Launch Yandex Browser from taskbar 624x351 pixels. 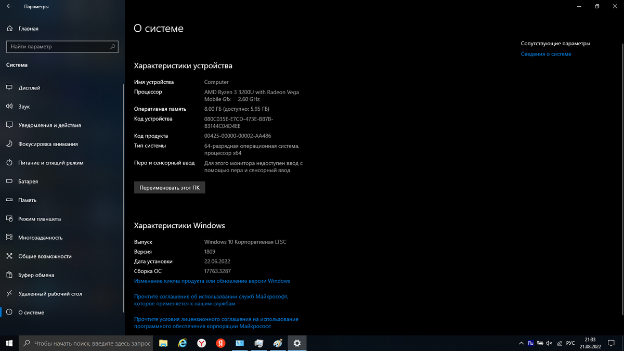[201, 343]
